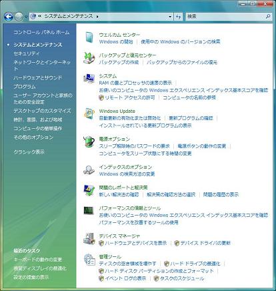
Task: Click the Power Options (電源オプション) battery icon
Action: [x=89, y=141]
